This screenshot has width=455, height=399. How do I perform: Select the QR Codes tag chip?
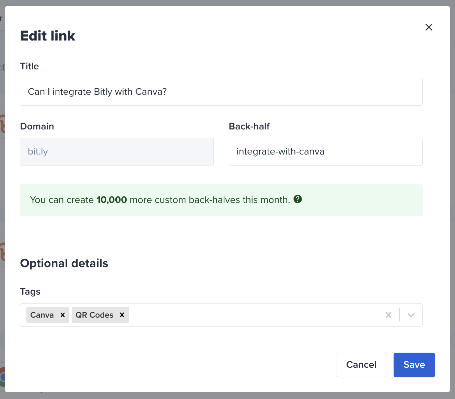pos(94,315)
